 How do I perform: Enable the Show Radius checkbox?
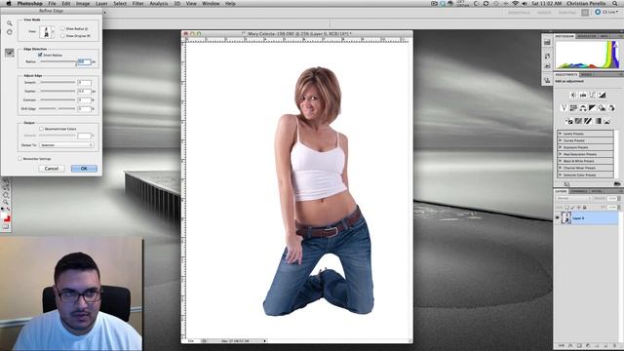coord(62,28)
